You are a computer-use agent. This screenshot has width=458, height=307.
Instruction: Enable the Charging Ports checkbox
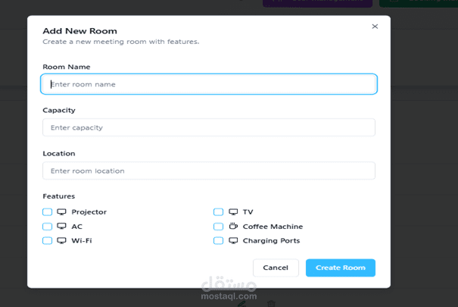[218, 240]
